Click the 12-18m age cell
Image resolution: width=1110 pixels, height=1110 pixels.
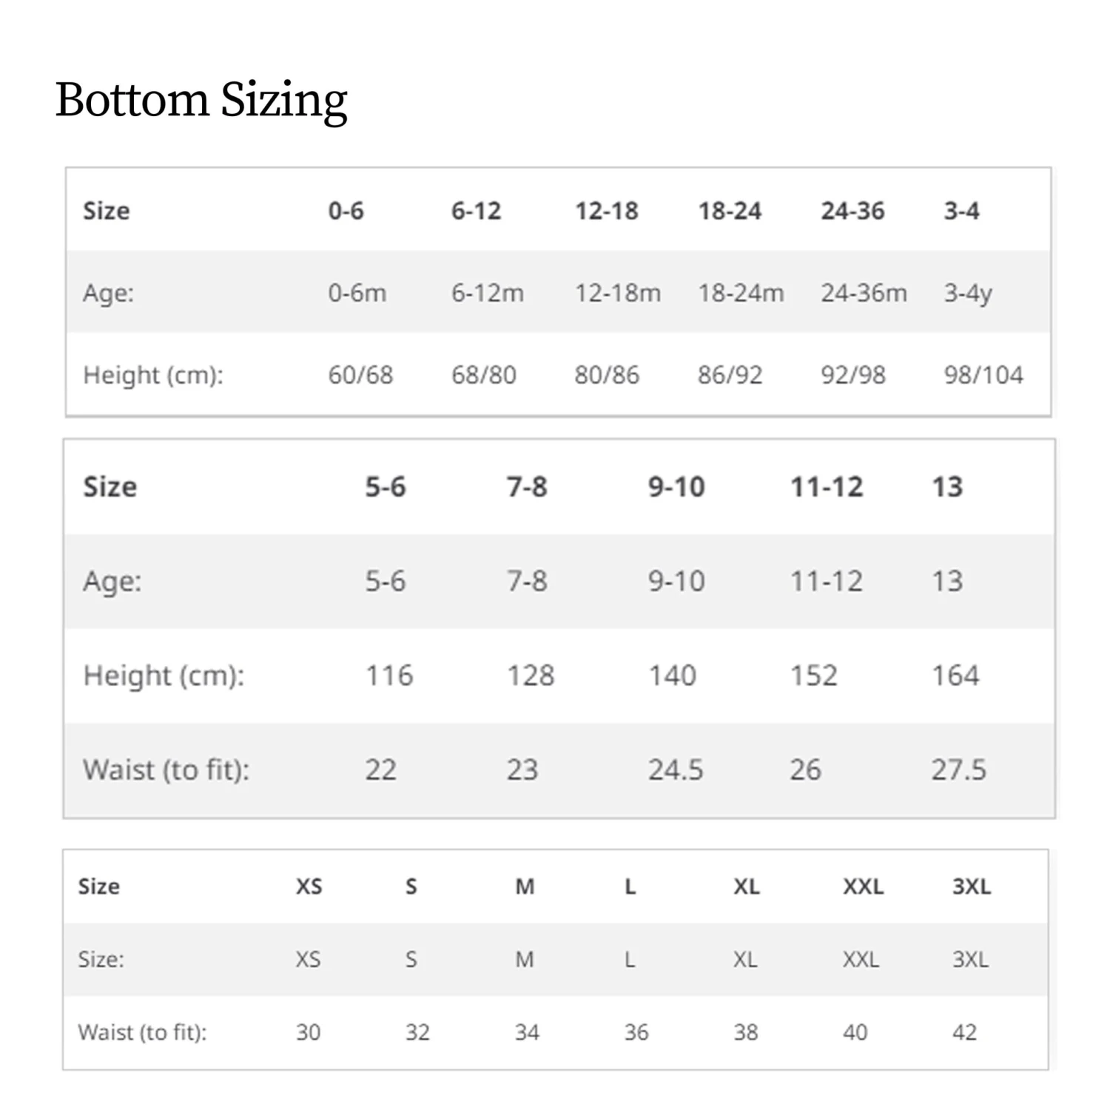click(617, 293)
